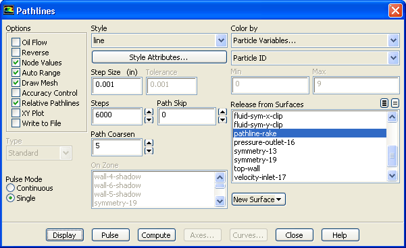Click Style Attributes button

click(159, 57)
